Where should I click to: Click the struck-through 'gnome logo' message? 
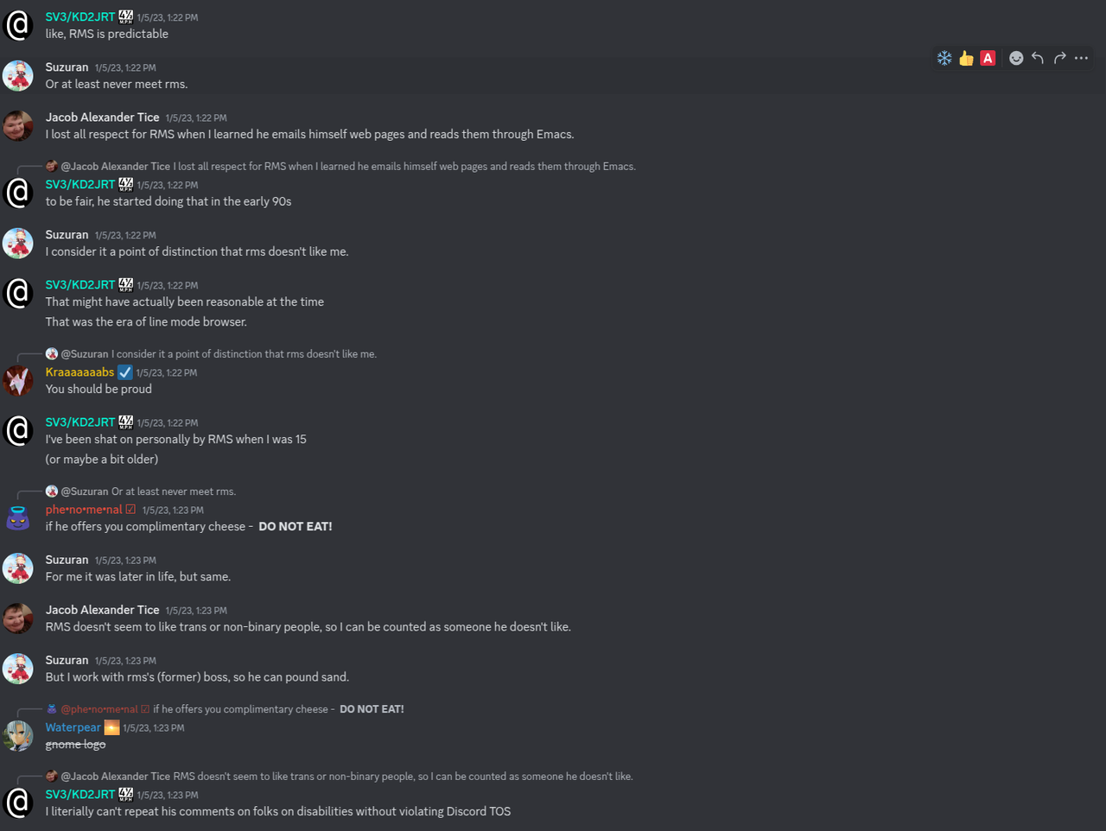[75, 745]
